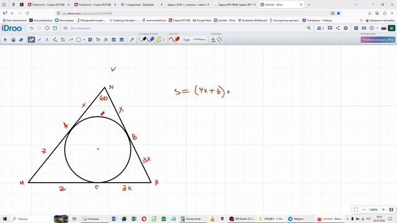Image resolution: width=397 pixels, height=223 pixels.
Task: Click the browser address bar
Action: (192, 13)
